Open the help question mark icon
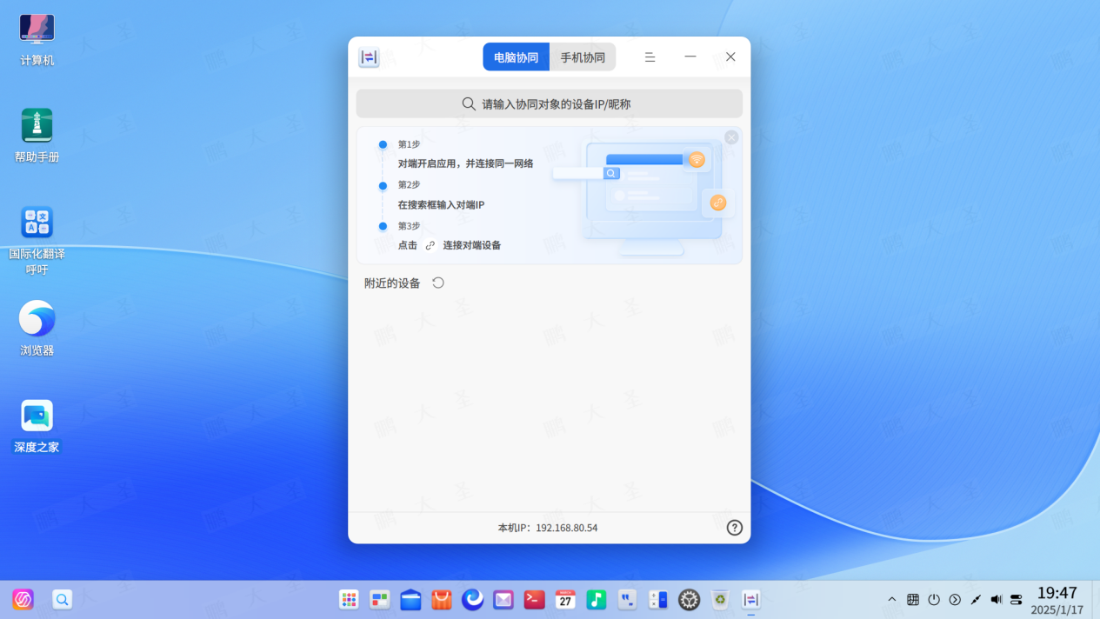Image resolution: width=1100 pixels, height=619 pixels. click(735, 528)
